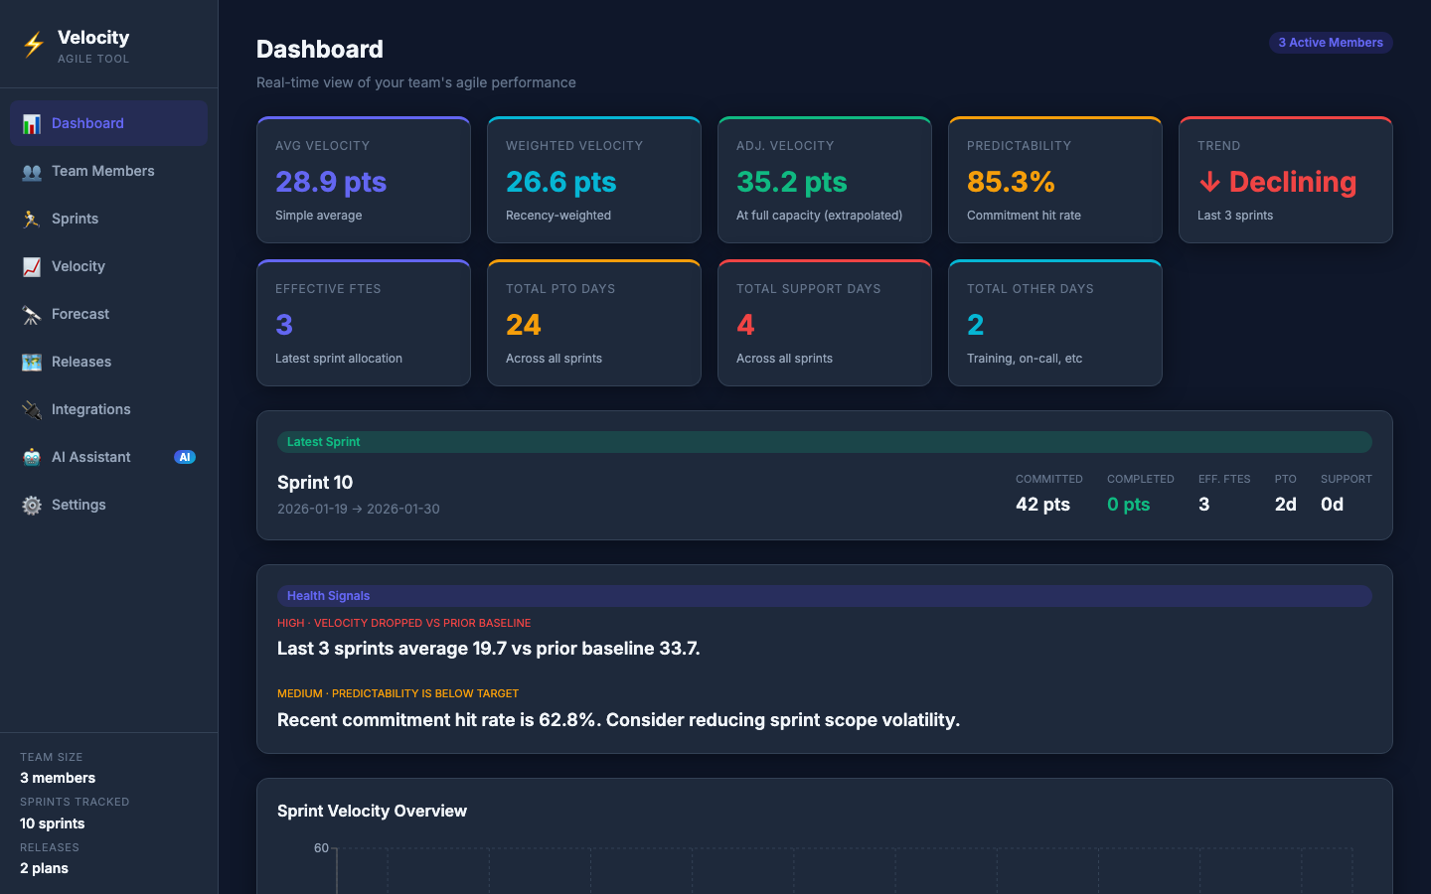This screenshot has width=1431, height=894.
Task: Open the Team Members page
Action: pos(108,171)
